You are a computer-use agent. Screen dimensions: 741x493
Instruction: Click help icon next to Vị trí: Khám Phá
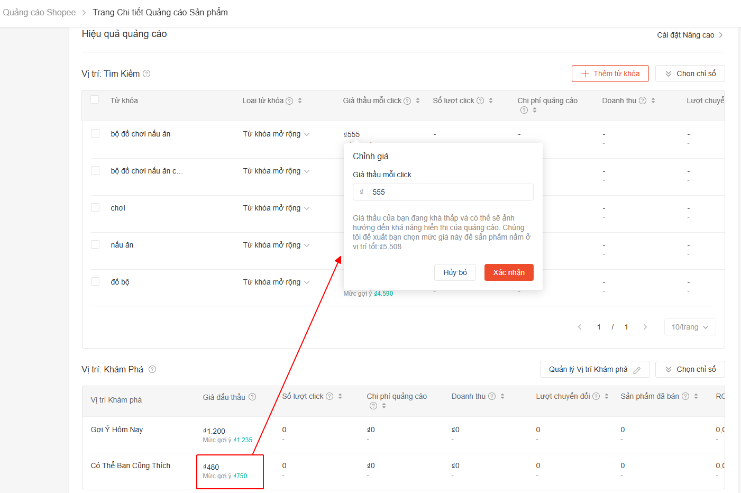click(x=152, y=369)
